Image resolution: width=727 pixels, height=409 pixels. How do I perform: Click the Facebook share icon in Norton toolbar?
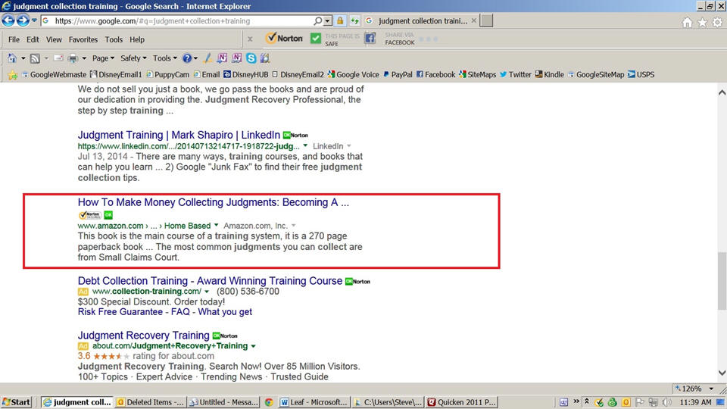pos(370,39)
